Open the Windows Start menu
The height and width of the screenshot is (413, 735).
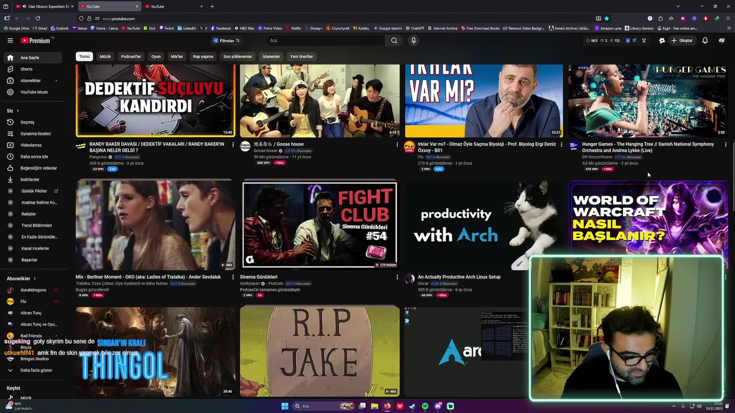(285, 406)
